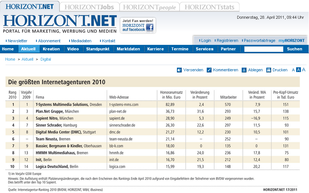Click Sapient Nitro company name
This screenshot has height=193, width=309.
click(47, 118)
